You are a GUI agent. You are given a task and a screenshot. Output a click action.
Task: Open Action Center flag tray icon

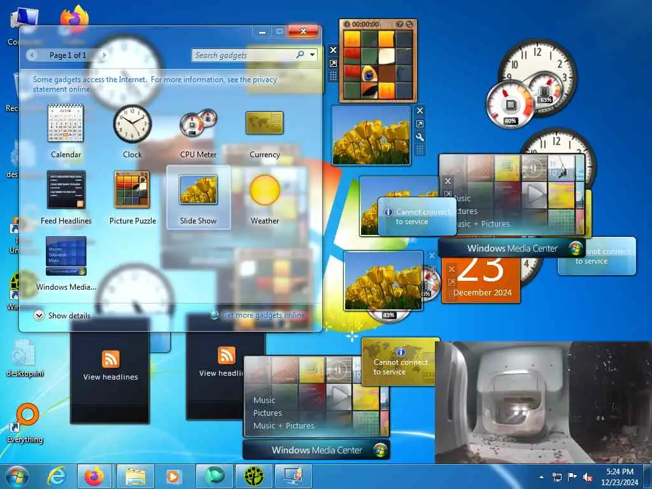pyautogui.click(x=572, y=477)
